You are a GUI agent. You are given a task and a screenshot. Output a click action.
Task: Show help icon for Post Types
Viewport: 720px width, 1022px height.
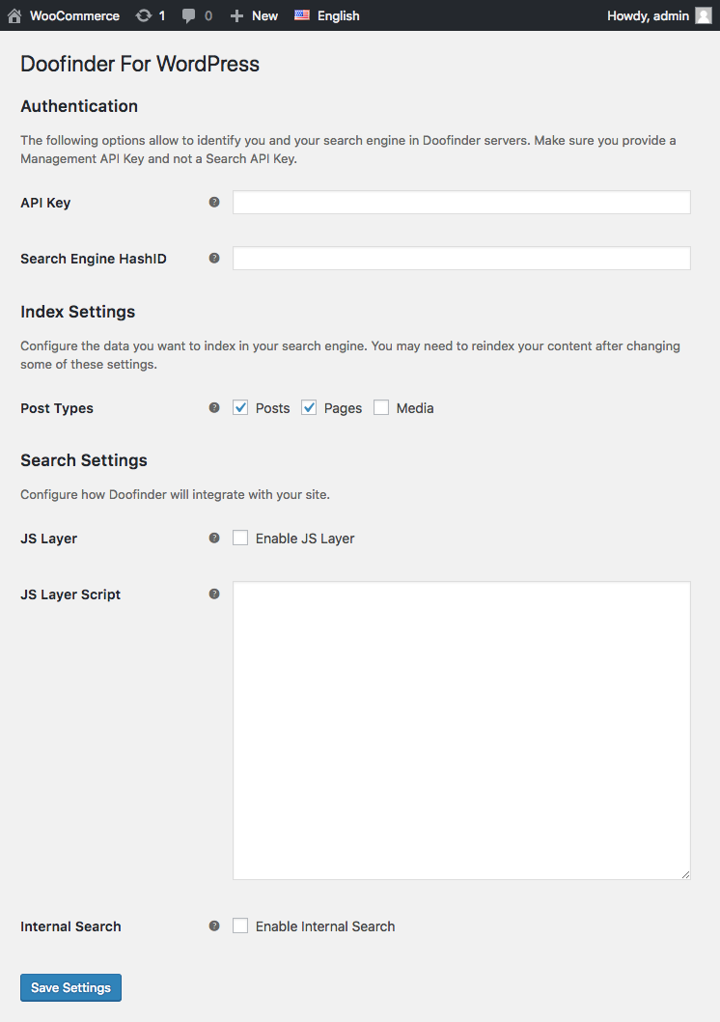pyautogui.click(x=214, y=407)
